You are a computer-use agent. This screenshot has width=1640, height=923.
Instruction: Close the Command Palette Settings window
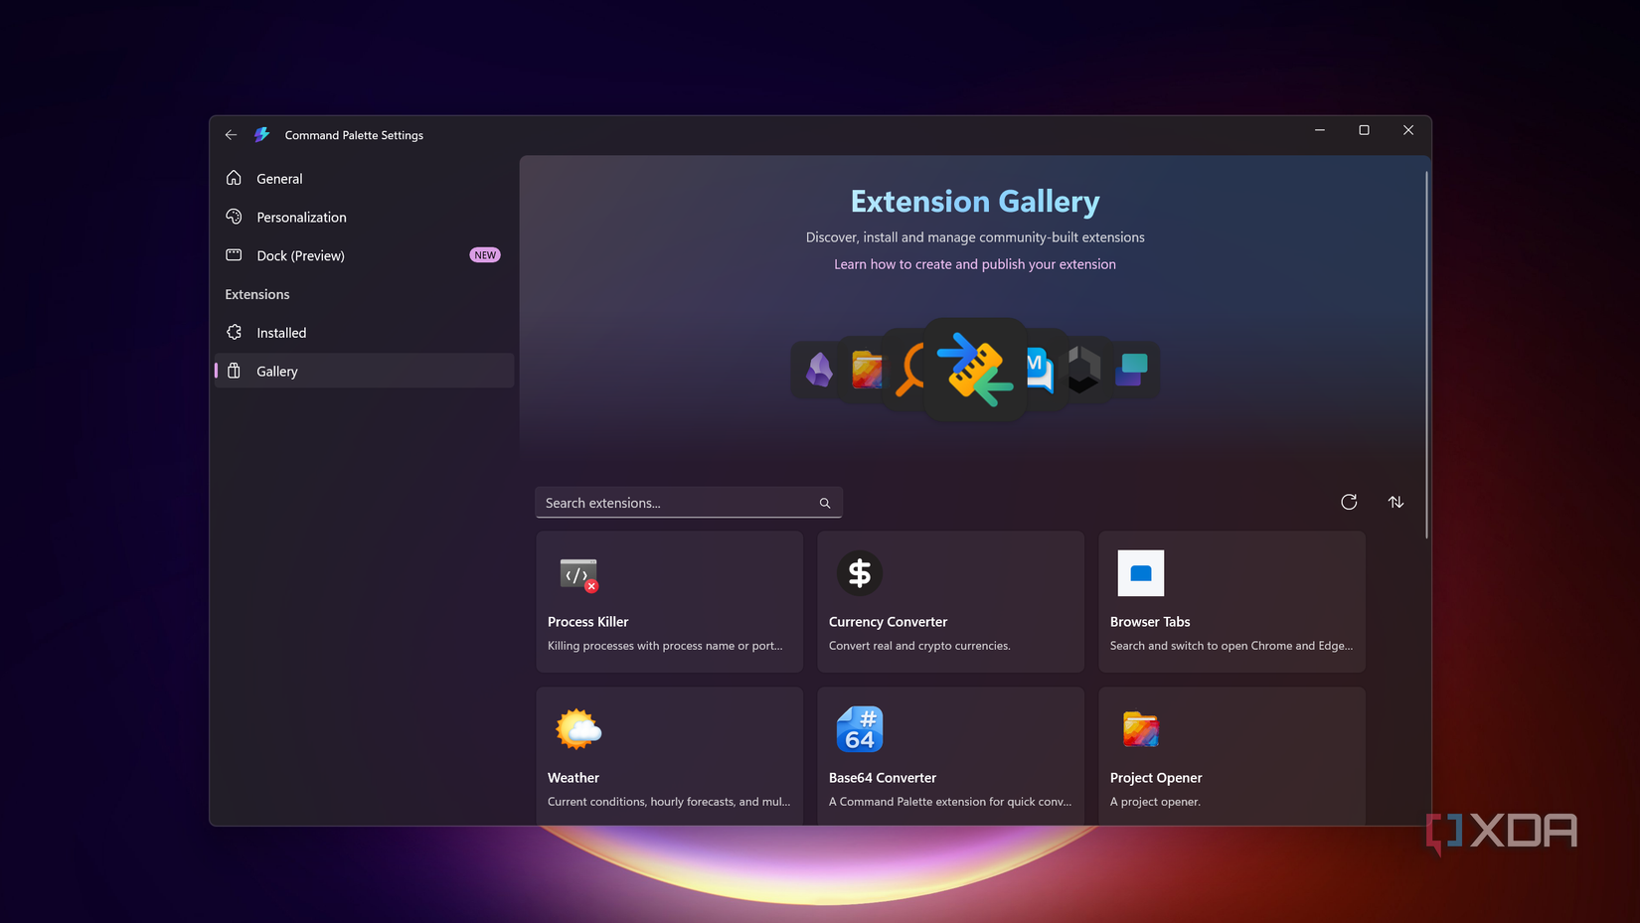click(x=1408, y=130)
